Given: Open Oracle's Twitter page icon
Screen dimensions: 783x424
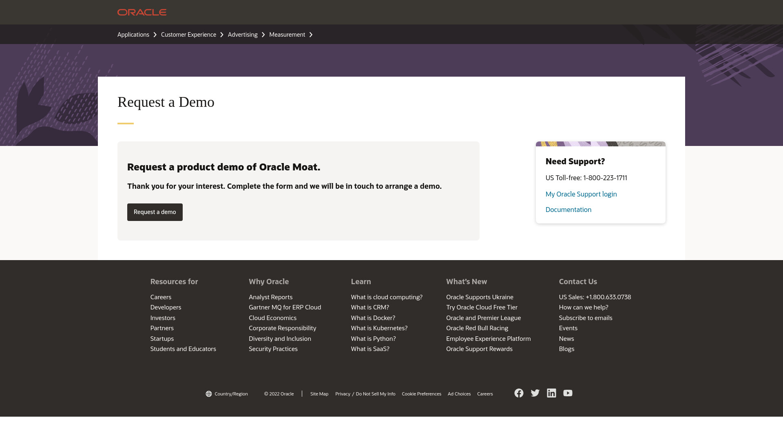Looking at the screenshot, I should point(535,393).
